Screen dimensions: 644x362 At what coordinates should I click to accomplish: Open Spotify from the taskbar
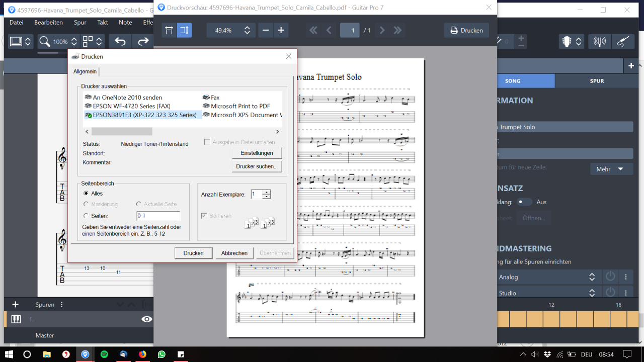(104, 354)
